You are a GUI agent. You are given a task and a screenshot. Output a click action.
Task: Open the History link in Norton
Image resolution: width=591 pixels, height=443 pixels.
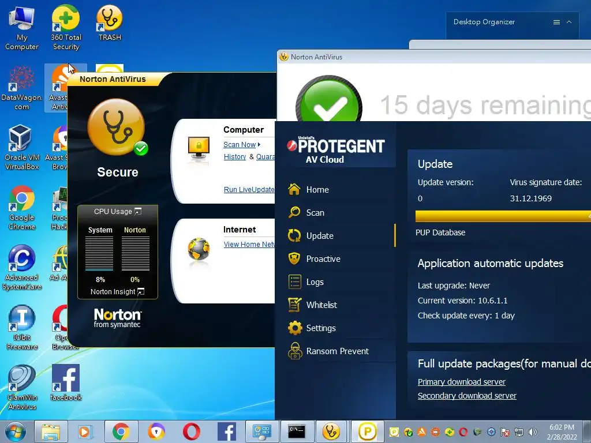pyautogui.click(x=235, y=157)
